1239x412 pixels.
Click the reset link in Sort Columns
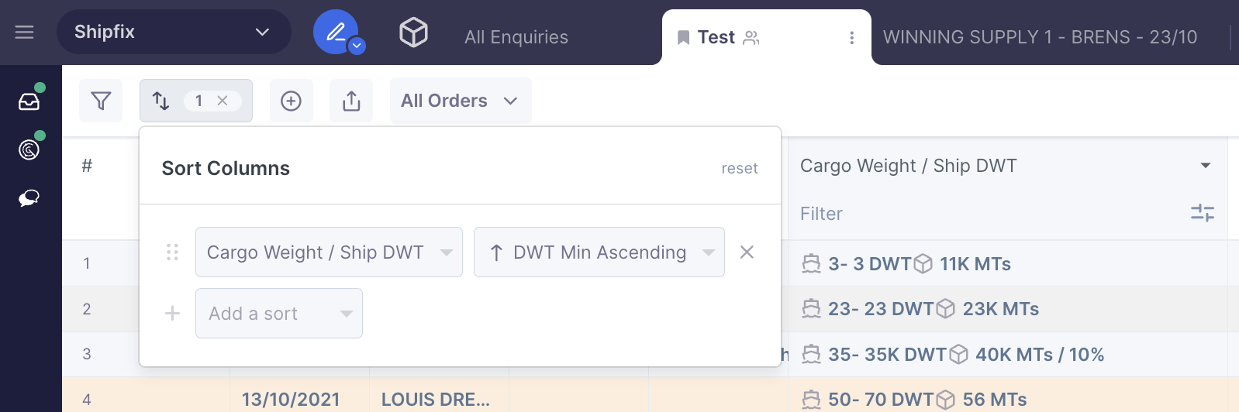(739, 169)
